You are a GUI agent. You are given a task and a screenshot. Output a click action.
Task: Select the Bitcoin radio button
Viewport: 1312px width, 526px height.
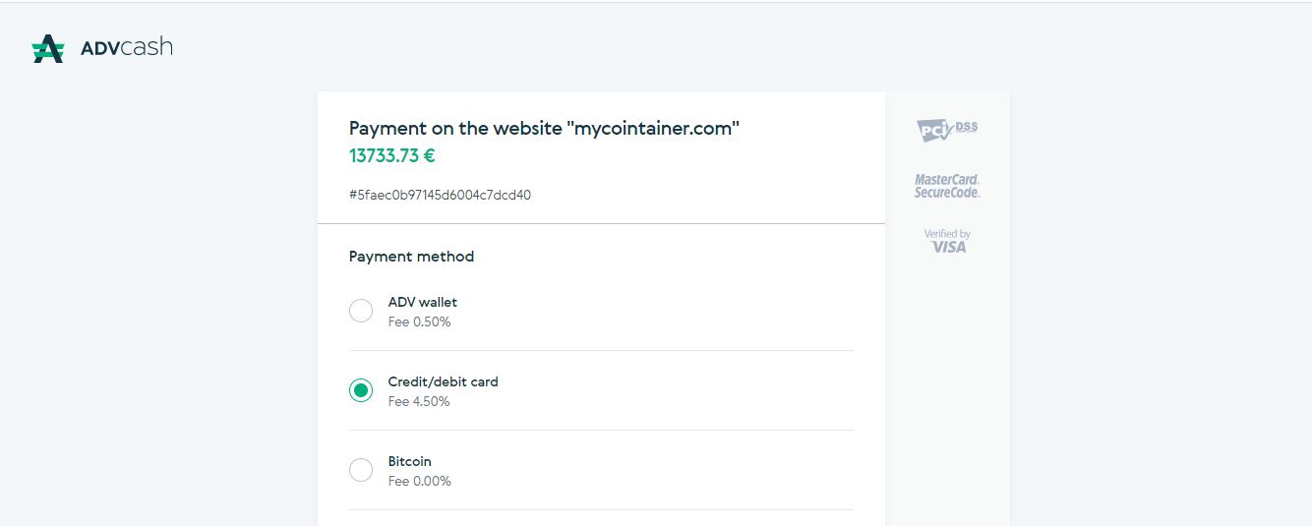click(x=361, y=470)
